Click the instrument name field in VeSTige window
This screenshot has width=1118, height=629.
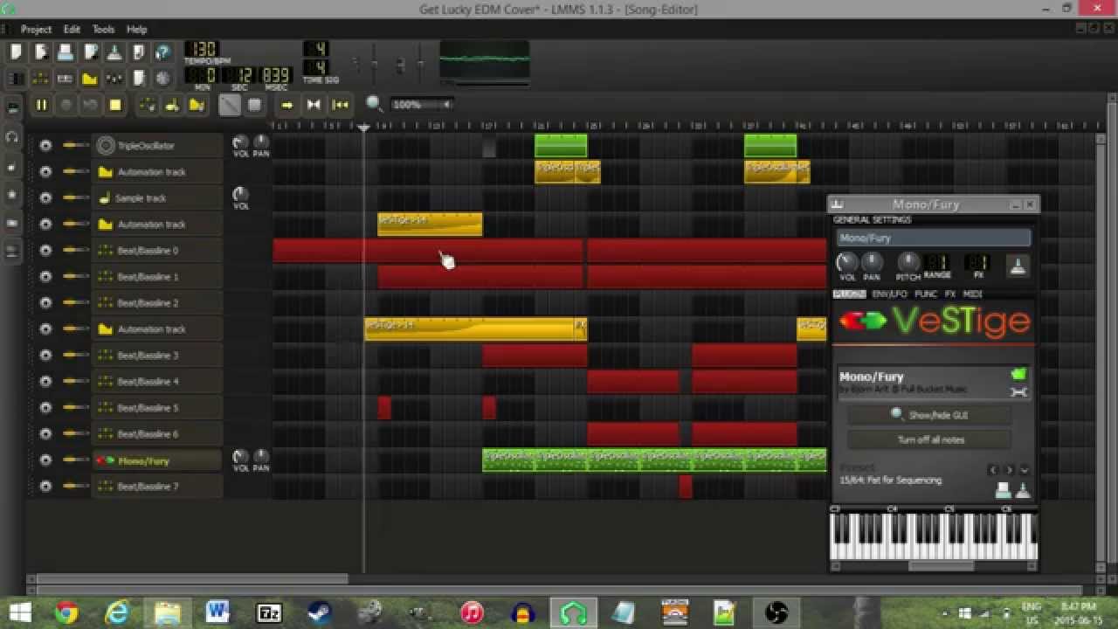(x=934, y=238)
